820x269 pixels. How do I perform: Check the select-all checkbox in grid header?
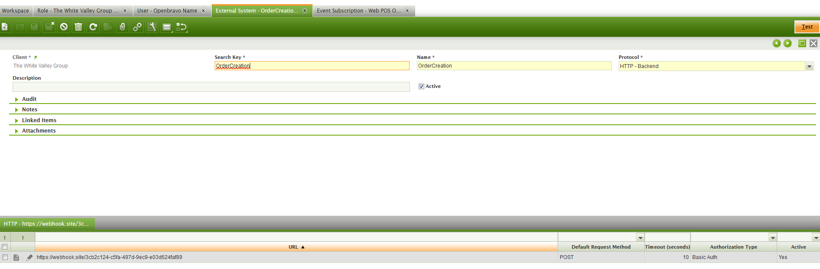click(5, 247)
